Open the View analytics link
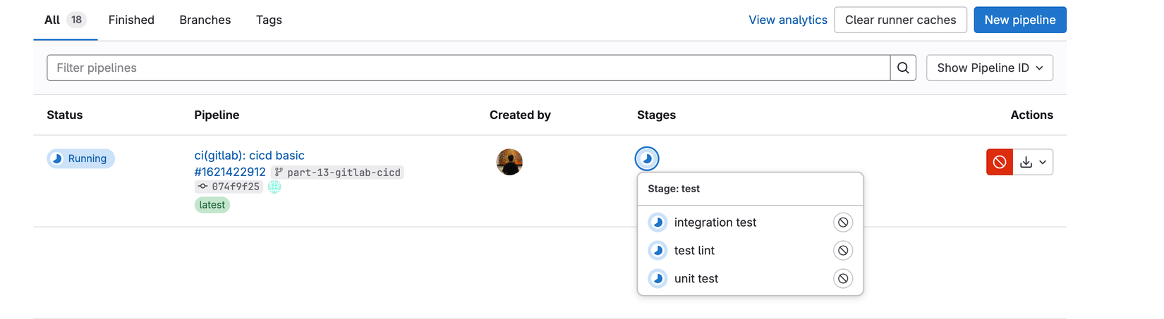The height and width of the screenshot is (319, 1164). pos(787,20)
